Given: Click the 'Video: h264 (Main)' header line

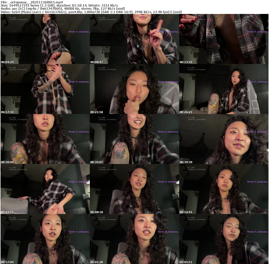Looking at the screenshot, I should pyautogui.click(x=91, y=12).
